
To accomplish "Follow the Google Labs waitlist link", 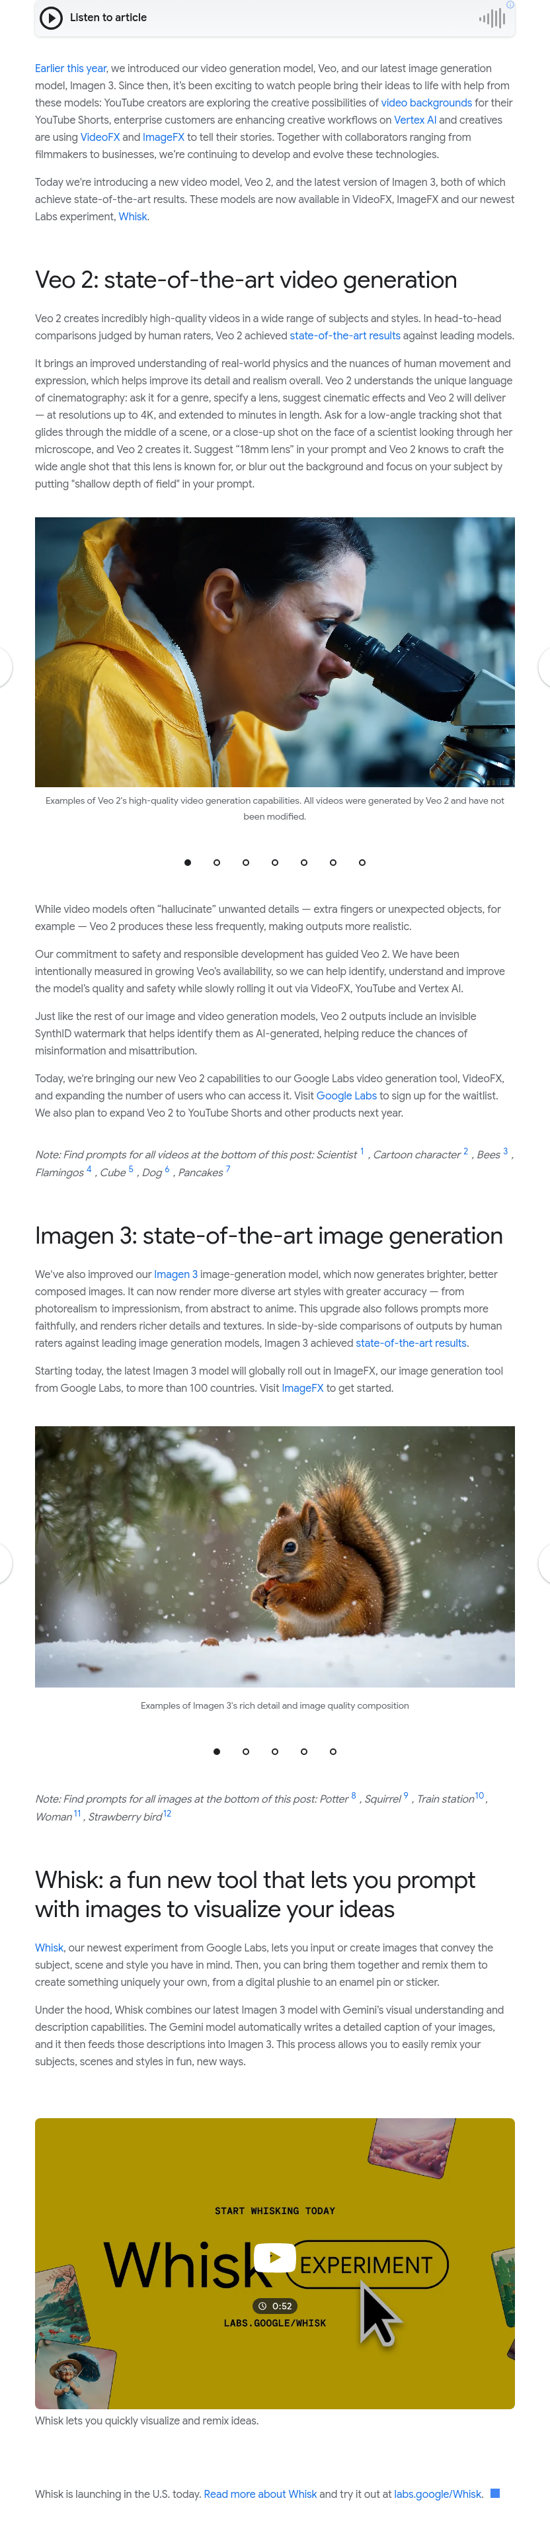I will click(346, 1095).
